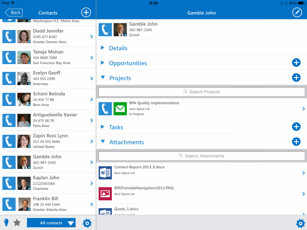The image size is (307, 230).
Task: Add a new project with plus icon
Action: point(296,77)
